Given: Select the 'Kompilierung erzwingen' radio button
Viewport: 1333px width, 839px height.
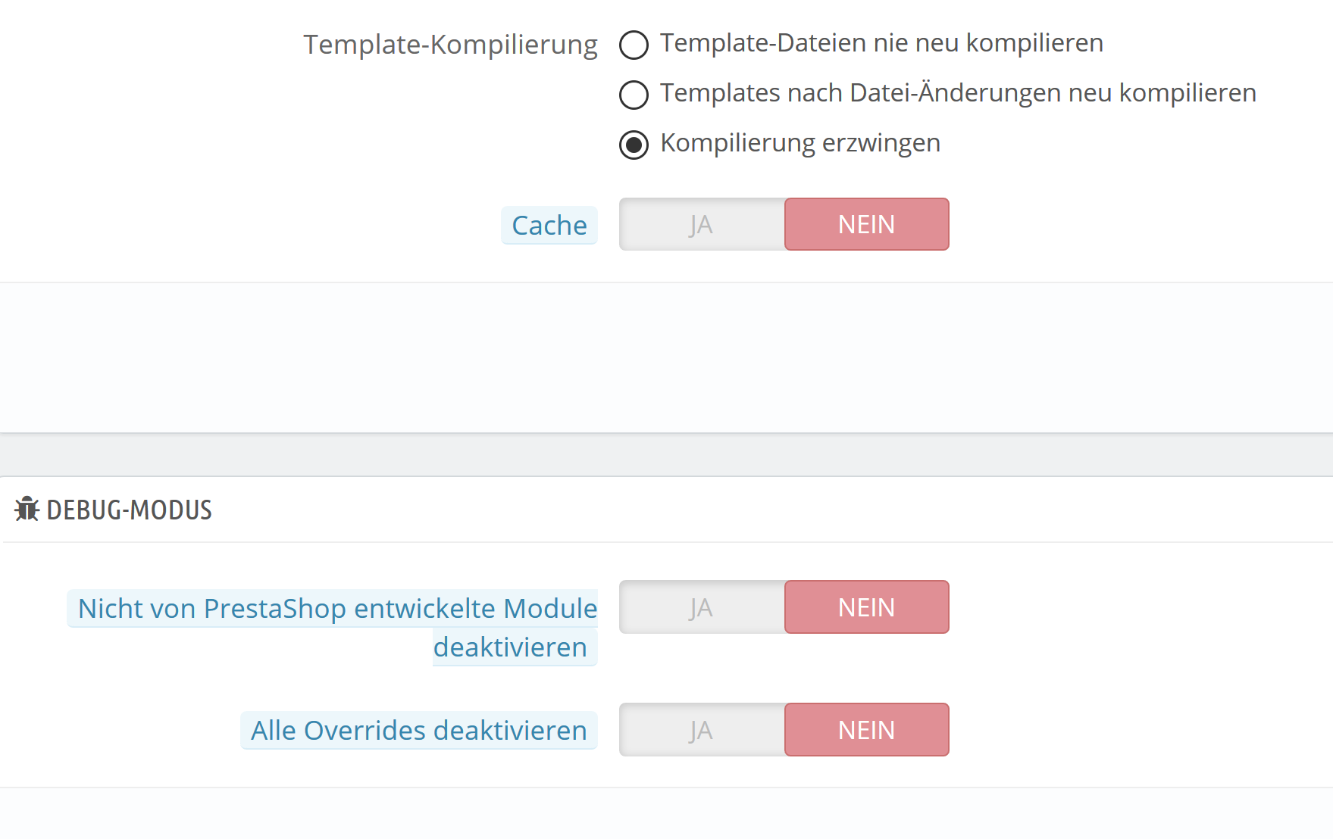Looking at the screenshot, I should tap(634, 145).
